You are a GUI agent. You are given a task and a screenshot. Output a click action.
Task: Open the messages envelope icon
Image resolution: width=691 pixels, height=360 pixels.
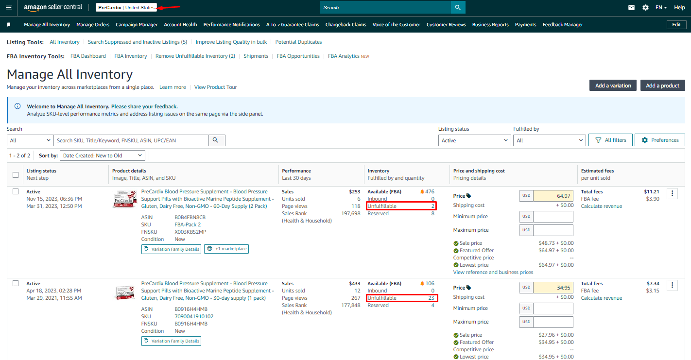pyautogui.click(x=631, y=7)
